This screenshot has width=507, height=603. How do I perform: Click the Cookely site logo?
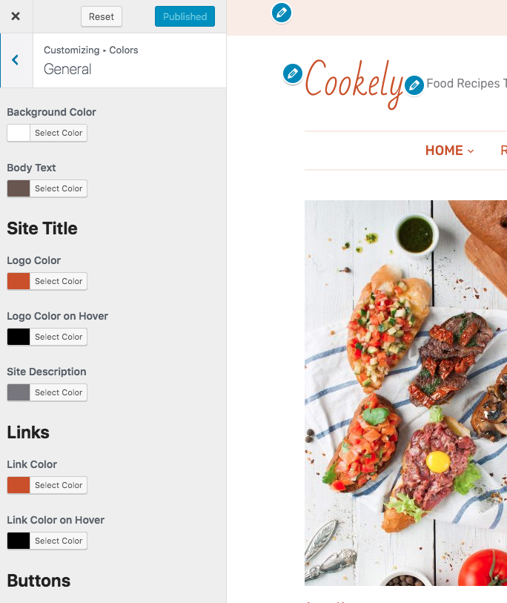[x=354, y=84]
